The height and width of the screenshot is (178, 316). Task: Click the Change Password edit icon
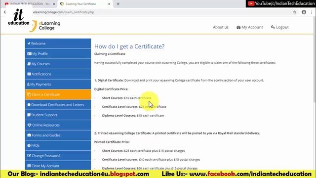click(x=29, y=156)
